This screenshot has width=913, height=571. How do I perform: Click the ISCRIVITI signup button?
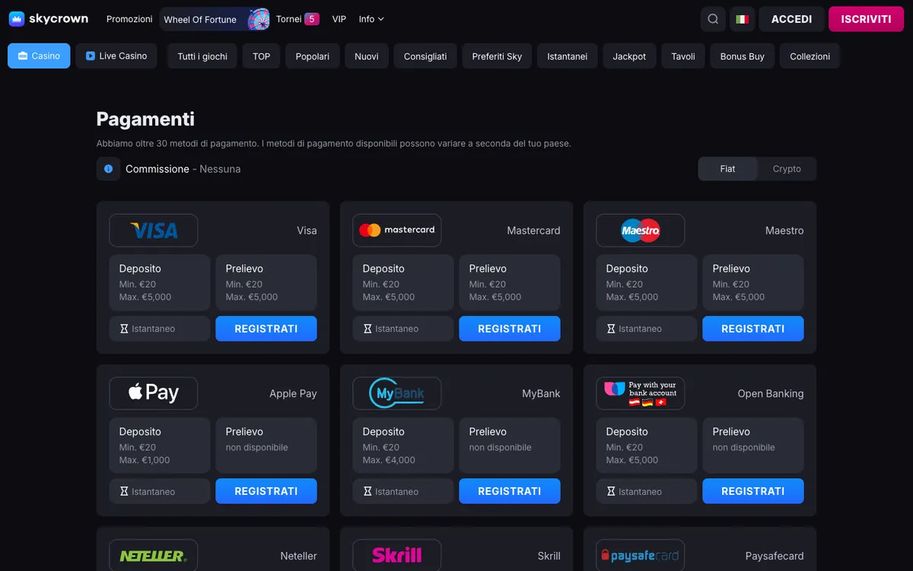[x=867, y=19]
